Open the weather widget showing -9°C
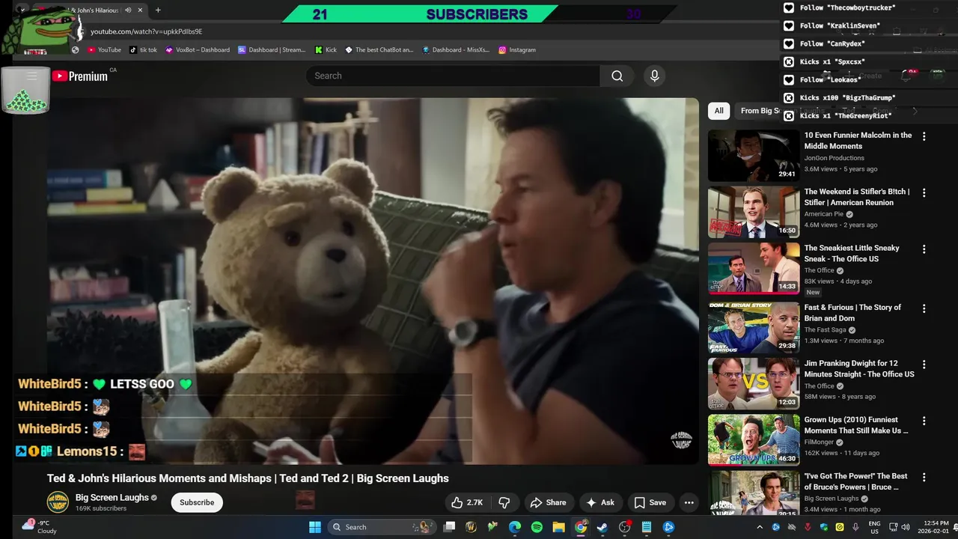 39,527
